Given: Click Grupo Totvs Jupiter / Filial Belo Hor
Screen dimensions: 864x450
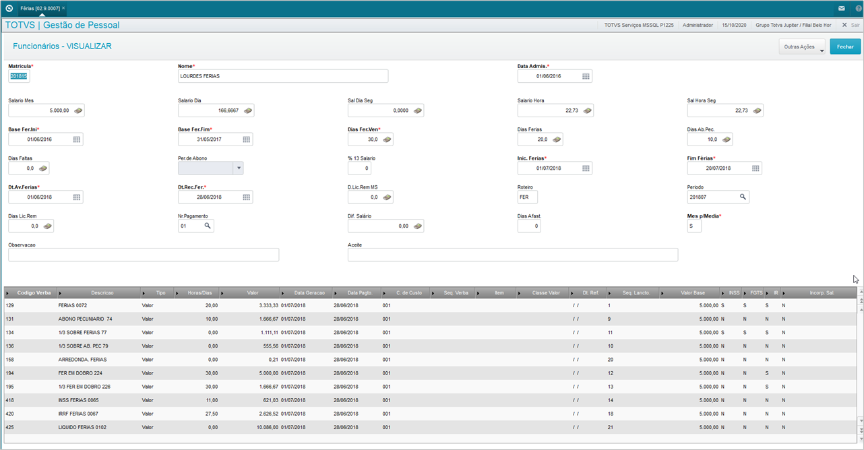Looking at the screenshot, I should pyautogui.click(x=793, y=25).
